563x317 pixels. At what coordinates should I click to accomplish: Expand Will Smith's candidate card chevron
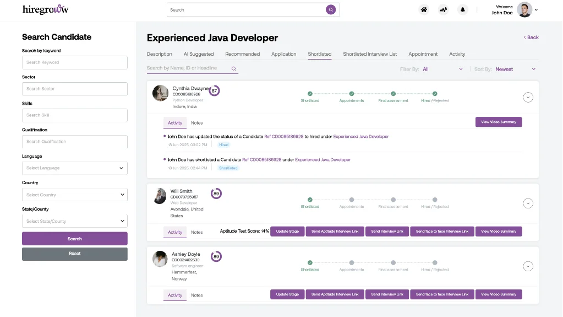click(528, 203)
